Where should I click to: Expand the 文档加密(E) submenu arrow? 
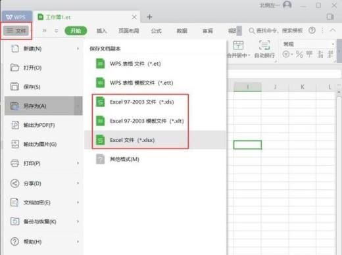coord(78,202)
